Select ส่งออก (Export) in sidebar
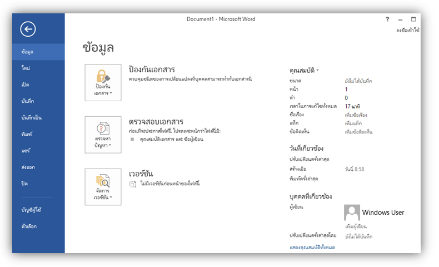 (x=38, y=167)
